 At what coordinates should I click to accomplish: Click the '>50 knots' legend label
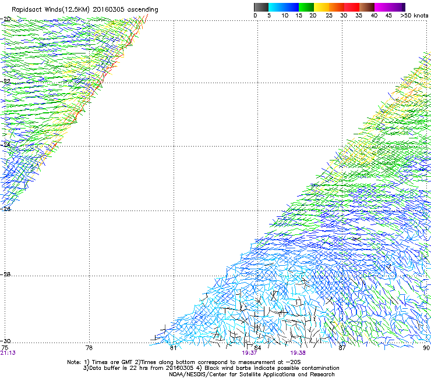[414, 16]
